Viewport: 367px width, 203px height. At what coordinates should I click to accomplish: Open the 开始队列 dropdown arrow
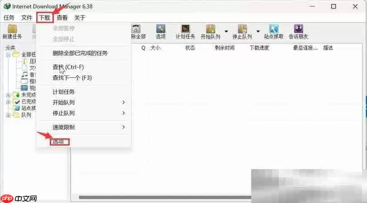click(x=226, y=31)
